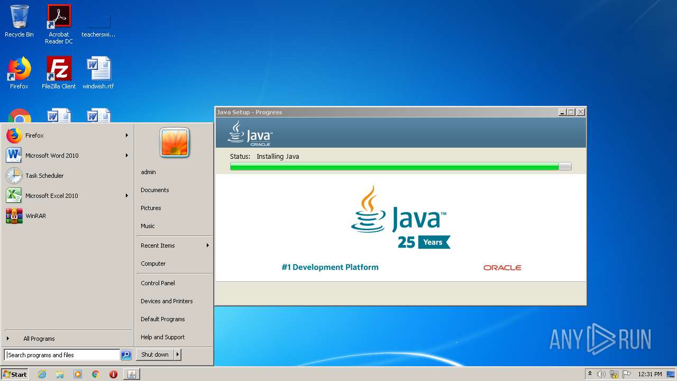Open the Shut down options arrow
The width and height of the screenshot is (677, 381).
[178, 355]
